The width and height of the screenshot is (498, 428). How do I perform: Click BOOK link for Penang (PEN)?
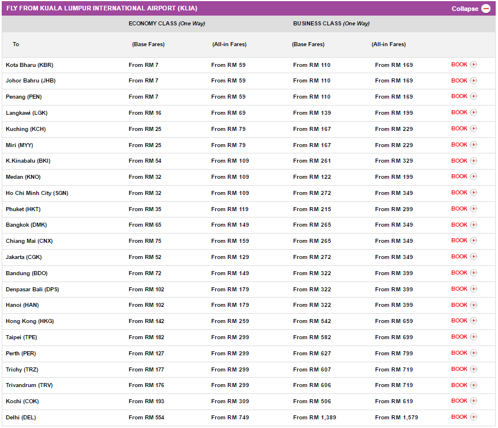click(459, 96)
